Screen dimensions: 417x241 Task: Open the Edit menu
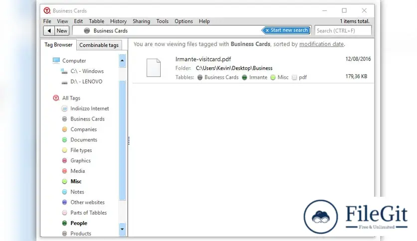click(x=78, y=21)
